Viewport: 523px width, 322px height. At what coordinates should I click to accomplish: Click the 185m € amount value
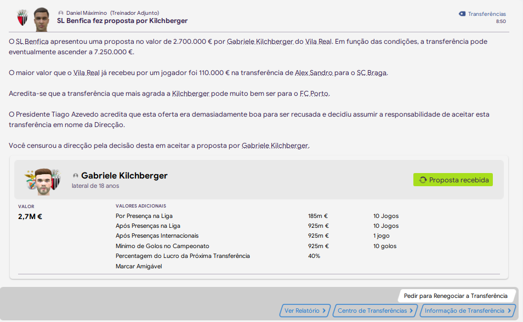pos(317,216)
